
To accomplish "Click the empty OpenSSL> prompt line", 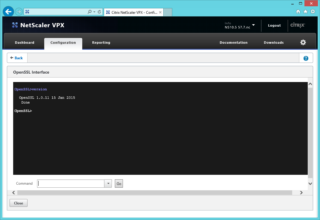I will tap(23, 111).
